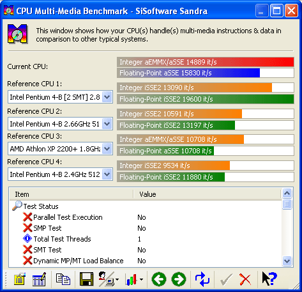Open the Reference CPU 3 Athlon dropdown
The image size is (302, 292).
point(107,149)
